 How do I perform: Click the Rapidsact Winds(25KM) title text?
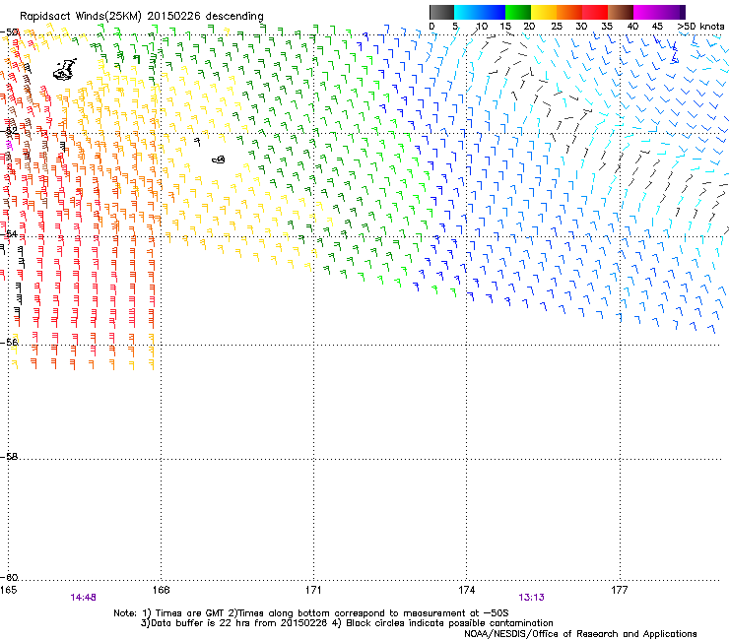pos(141,16)
